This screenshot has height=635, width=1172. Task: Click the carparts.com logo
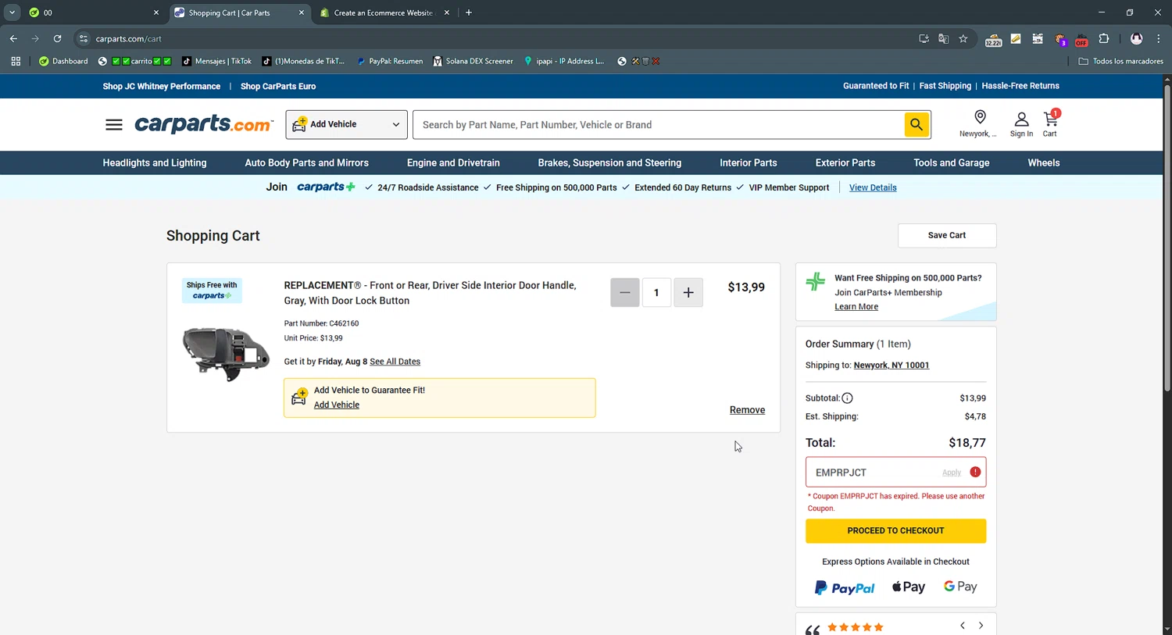pyautogui.click(x=204, y=124)
